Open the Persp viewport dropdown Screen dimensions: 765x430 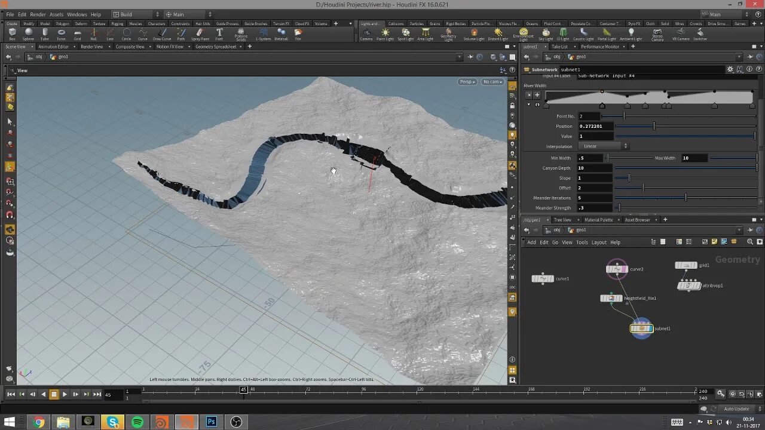[467, 82]
